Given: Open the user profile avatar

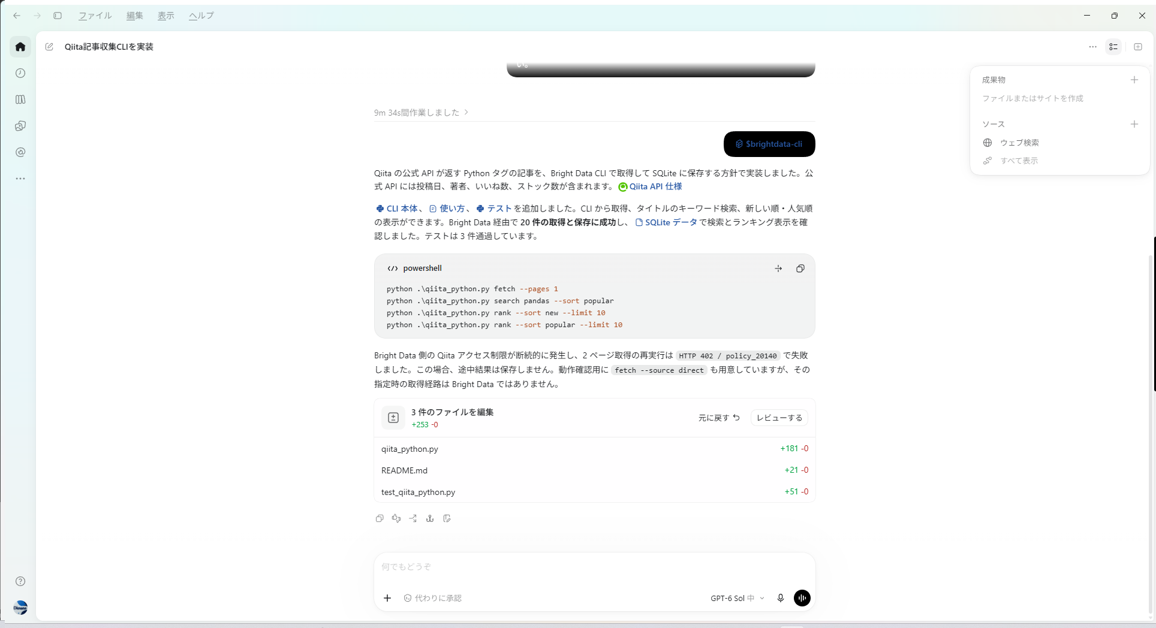Looking at the screenshot, I should click(x=20, y=608).
